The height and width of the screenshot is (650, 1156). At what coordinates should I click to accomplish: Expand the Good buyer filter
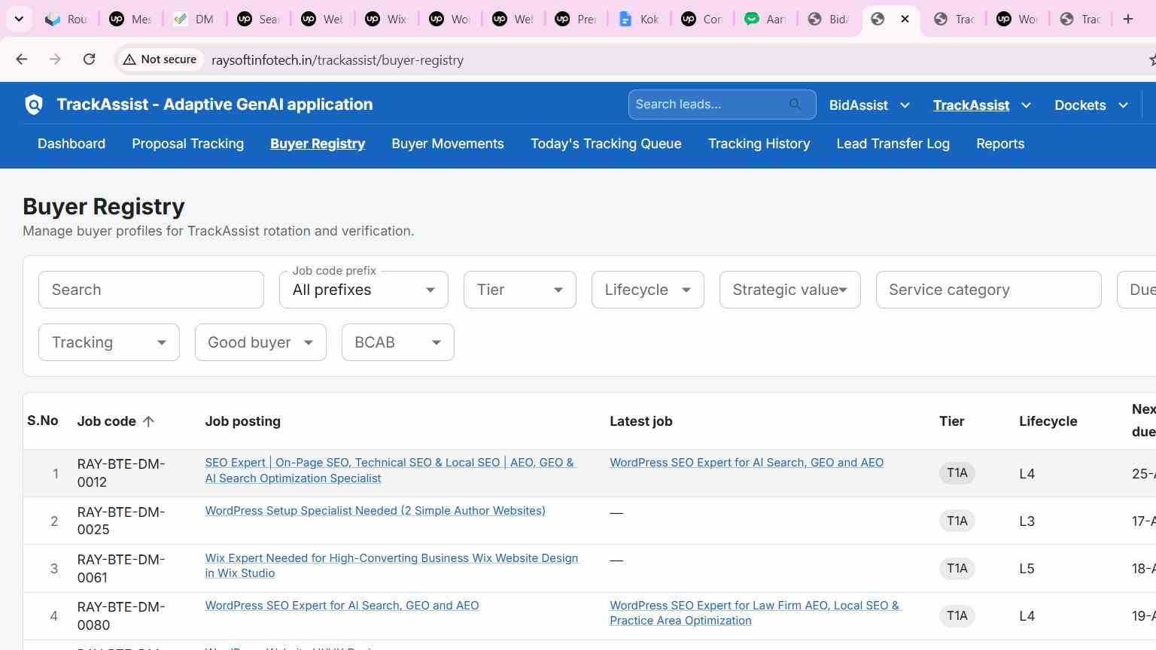click(260, 342)
